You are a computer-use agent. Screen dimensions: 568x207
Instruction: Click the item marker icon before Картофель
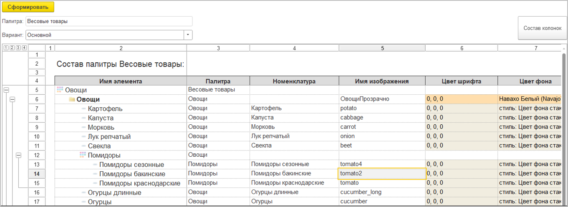83,108
